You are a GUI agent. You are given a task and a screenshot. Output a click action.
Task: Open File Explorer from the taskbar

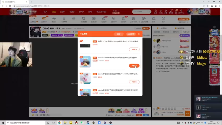(x=65, y=123)
